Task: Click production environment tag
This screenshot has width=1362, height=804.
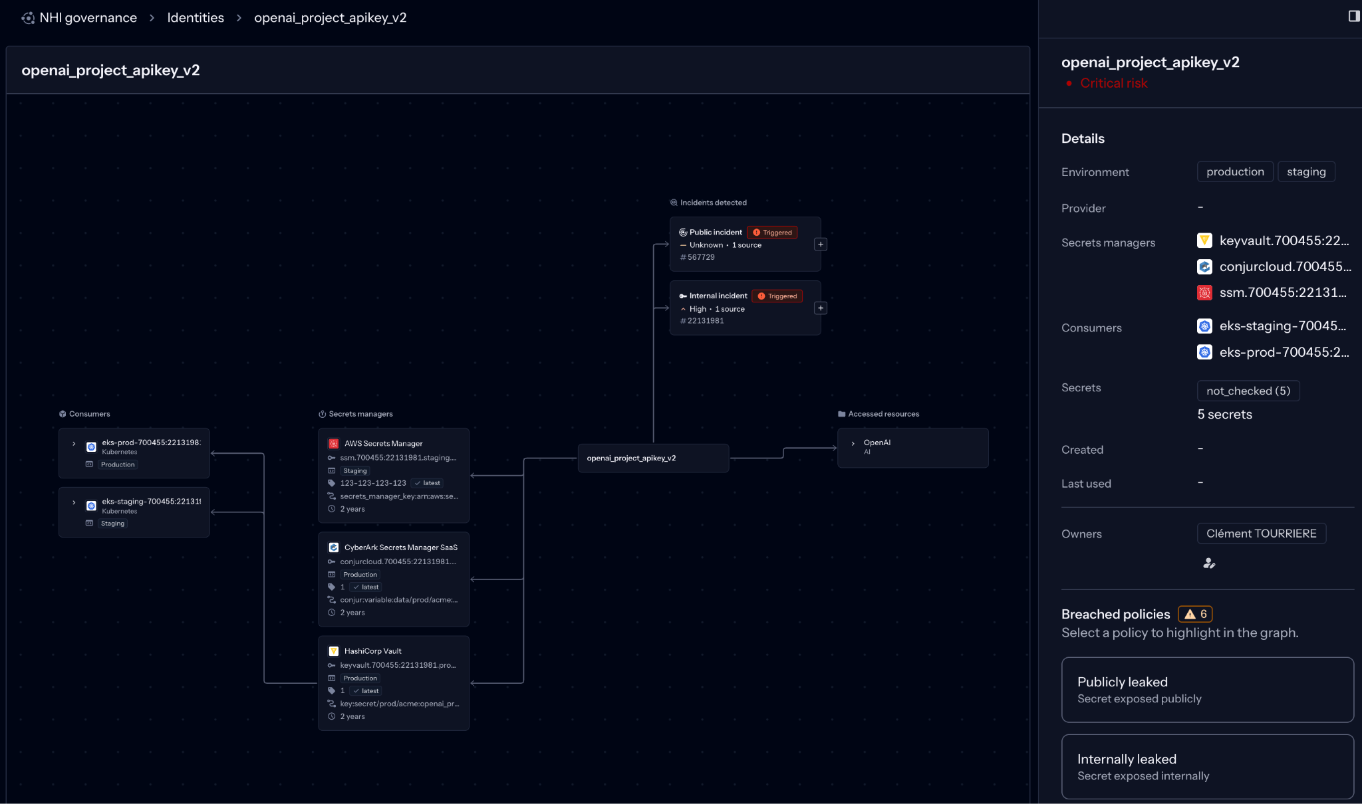Action: pos(1235,171)
